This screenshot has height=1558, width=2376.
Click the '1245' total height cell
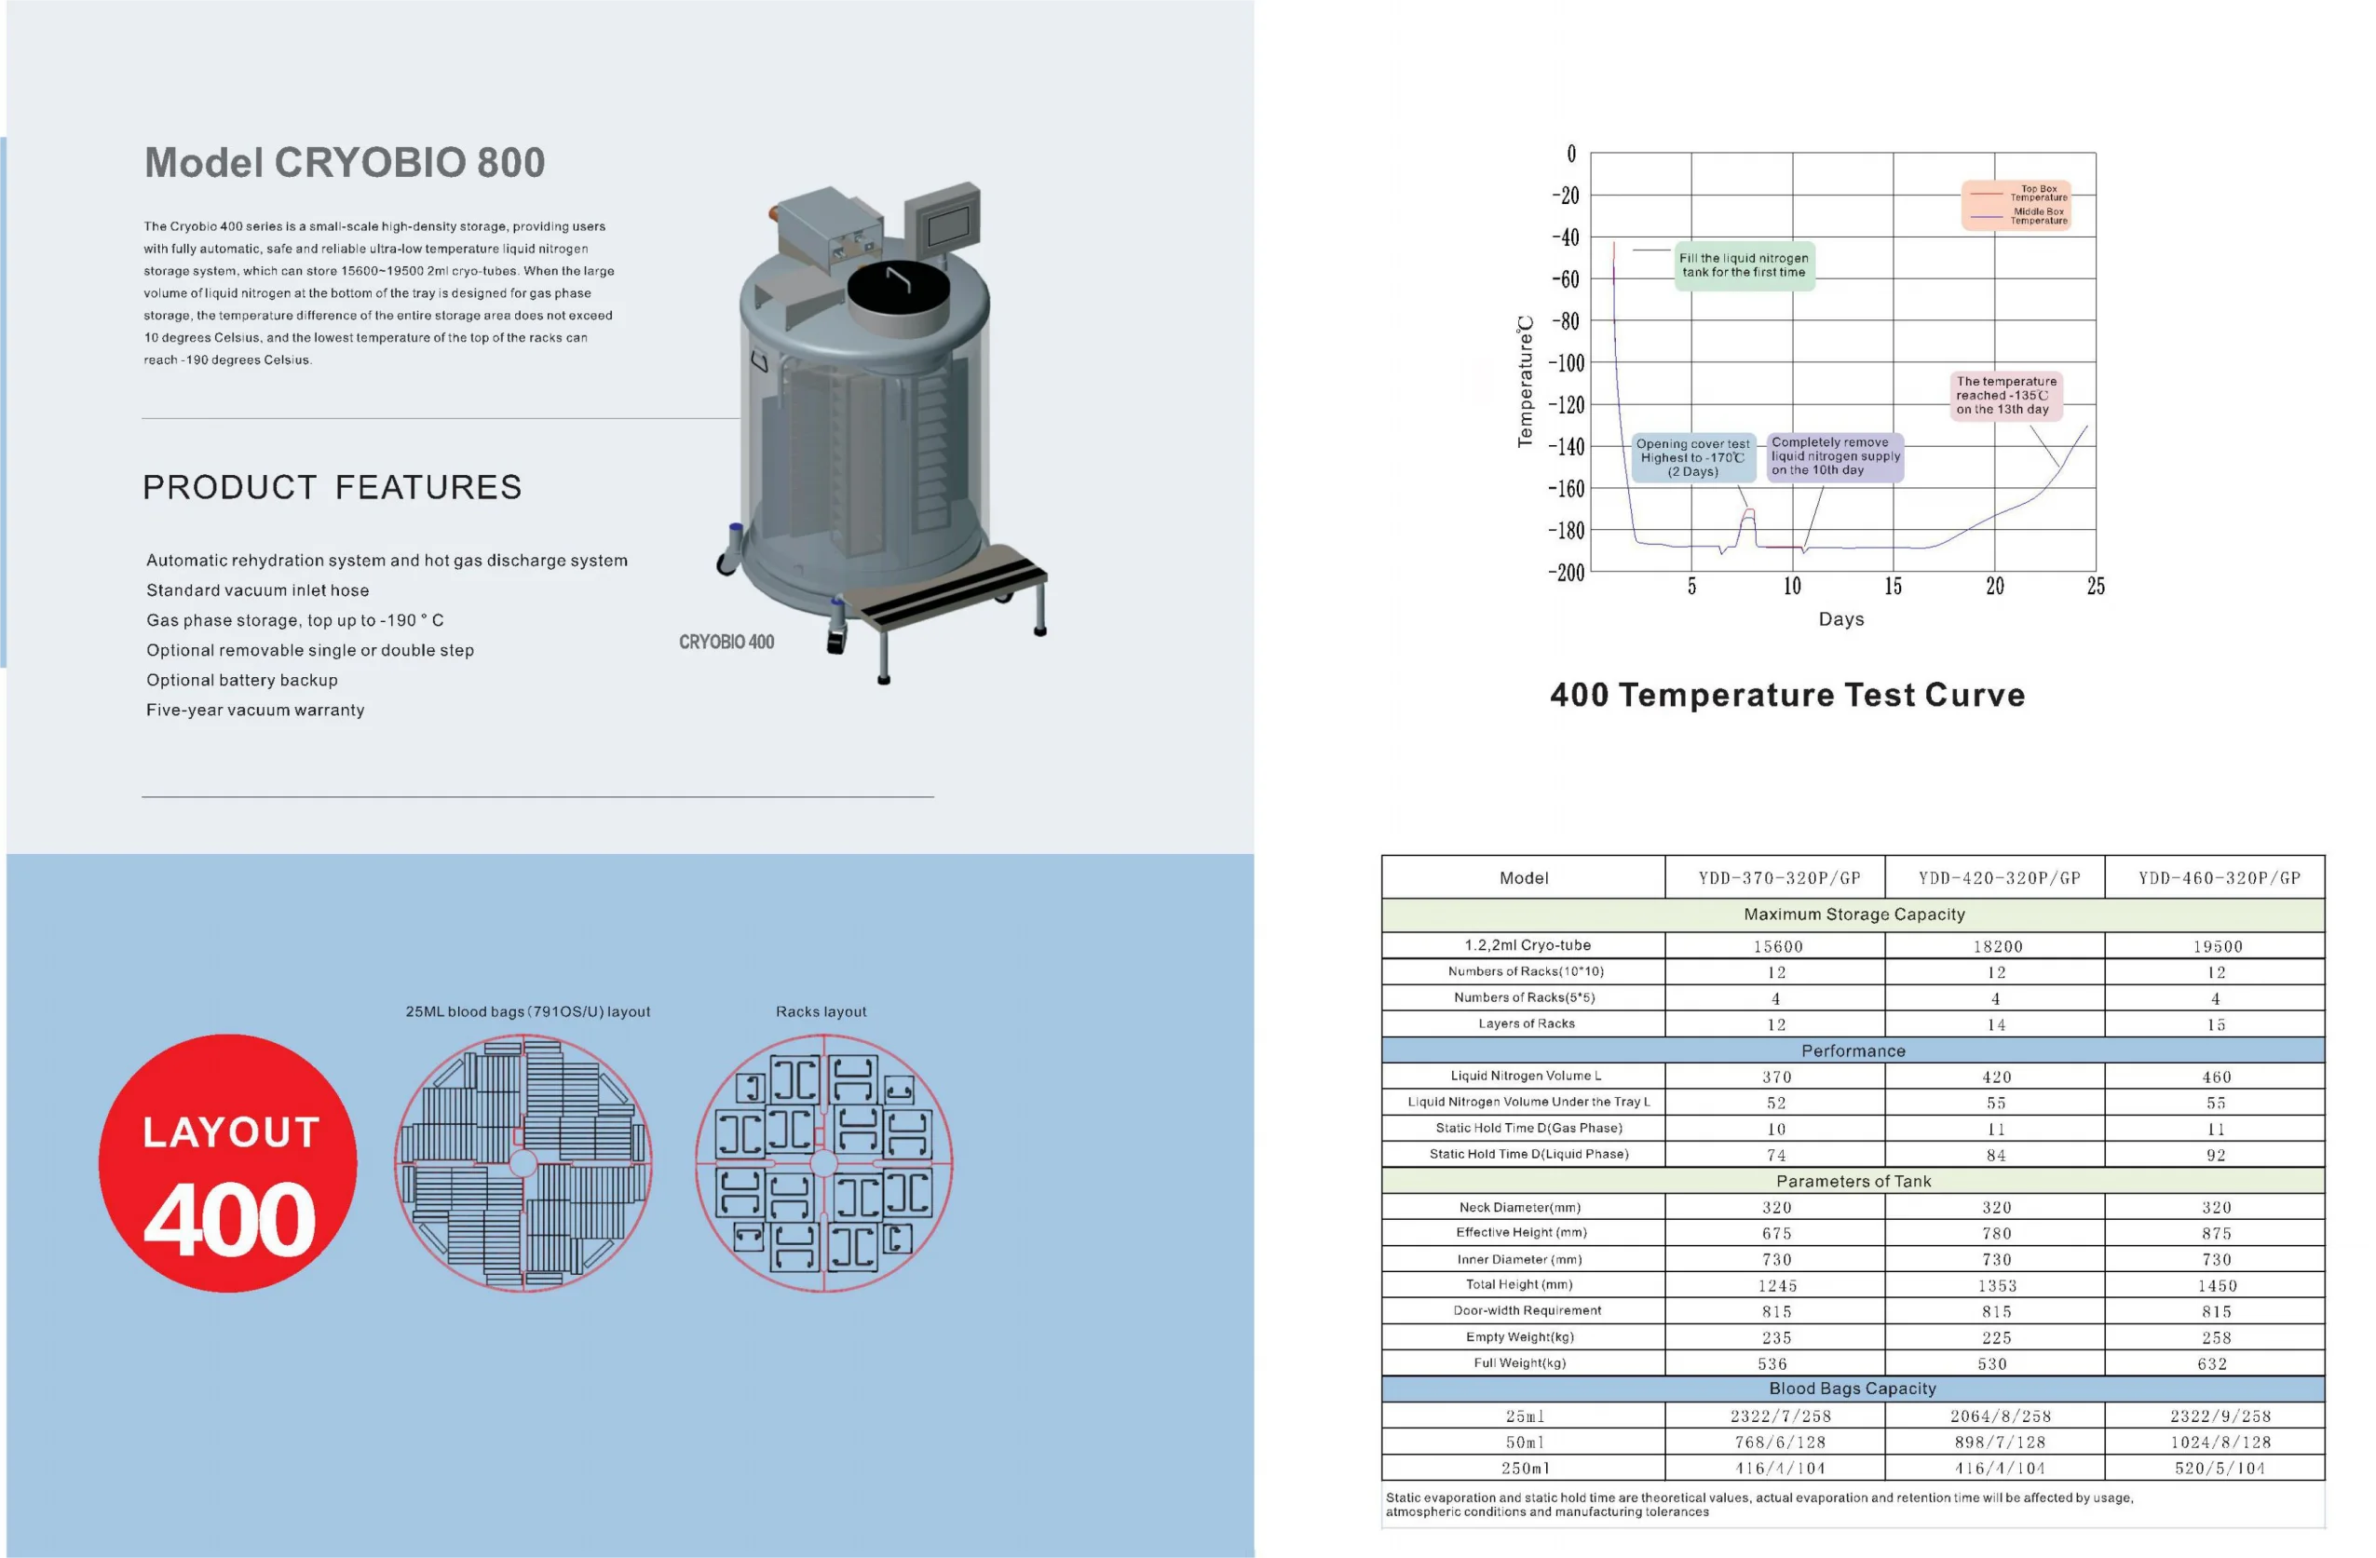pos(1777,1285)
